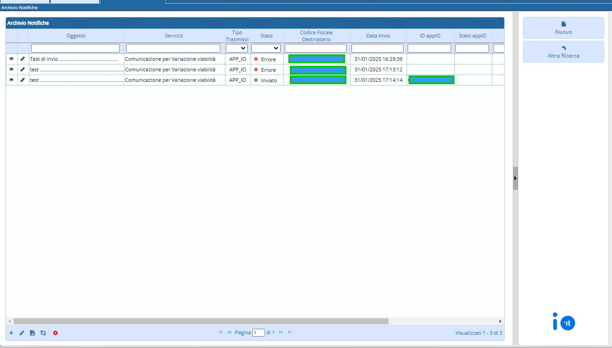Open the Tipo Trasmissione filter dropdown

pyautogui.click(x=237, y=48)
